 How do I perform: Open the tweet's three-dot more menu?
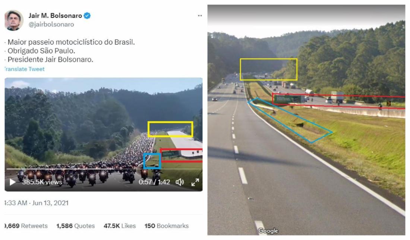pyautogui.click(x=200, y=16)
